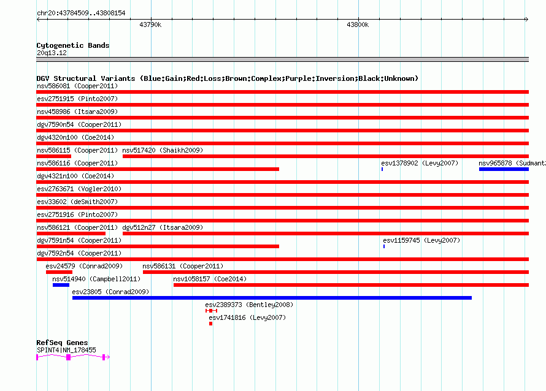
Task: Click the short red esv24579 loss bar
Action: pyautogui.click(x=59, y=272)
